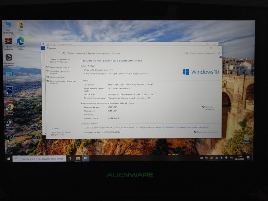
Task: Open the volume control in the tray
Action: [x=206, y=158]
